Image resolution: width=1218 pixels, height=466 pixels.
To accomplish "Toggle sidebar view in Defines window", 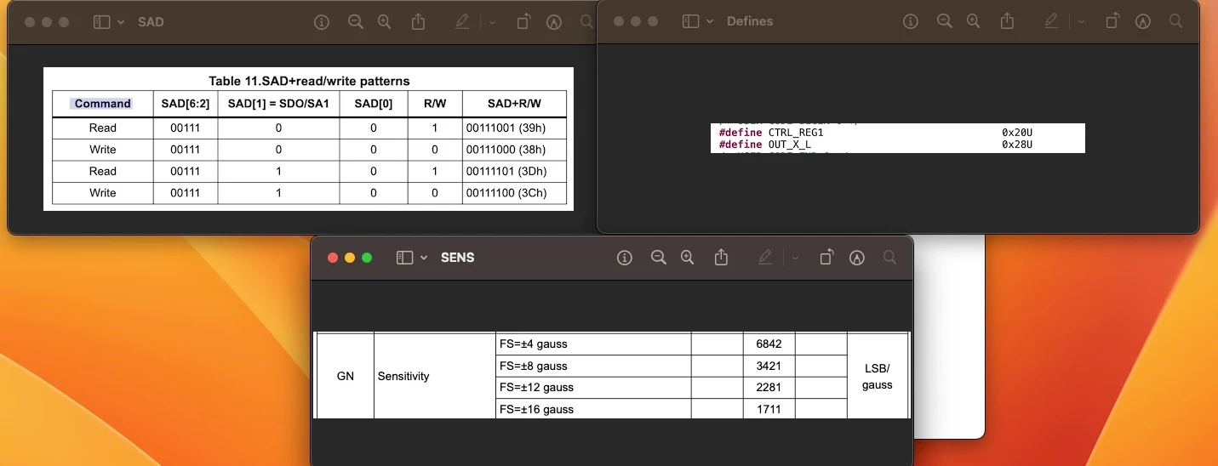I will [x=690, y=21].
